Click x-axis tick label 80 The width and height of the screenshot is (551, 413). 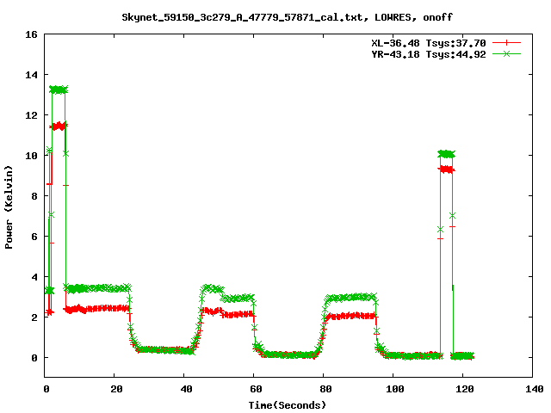(325, 389)
